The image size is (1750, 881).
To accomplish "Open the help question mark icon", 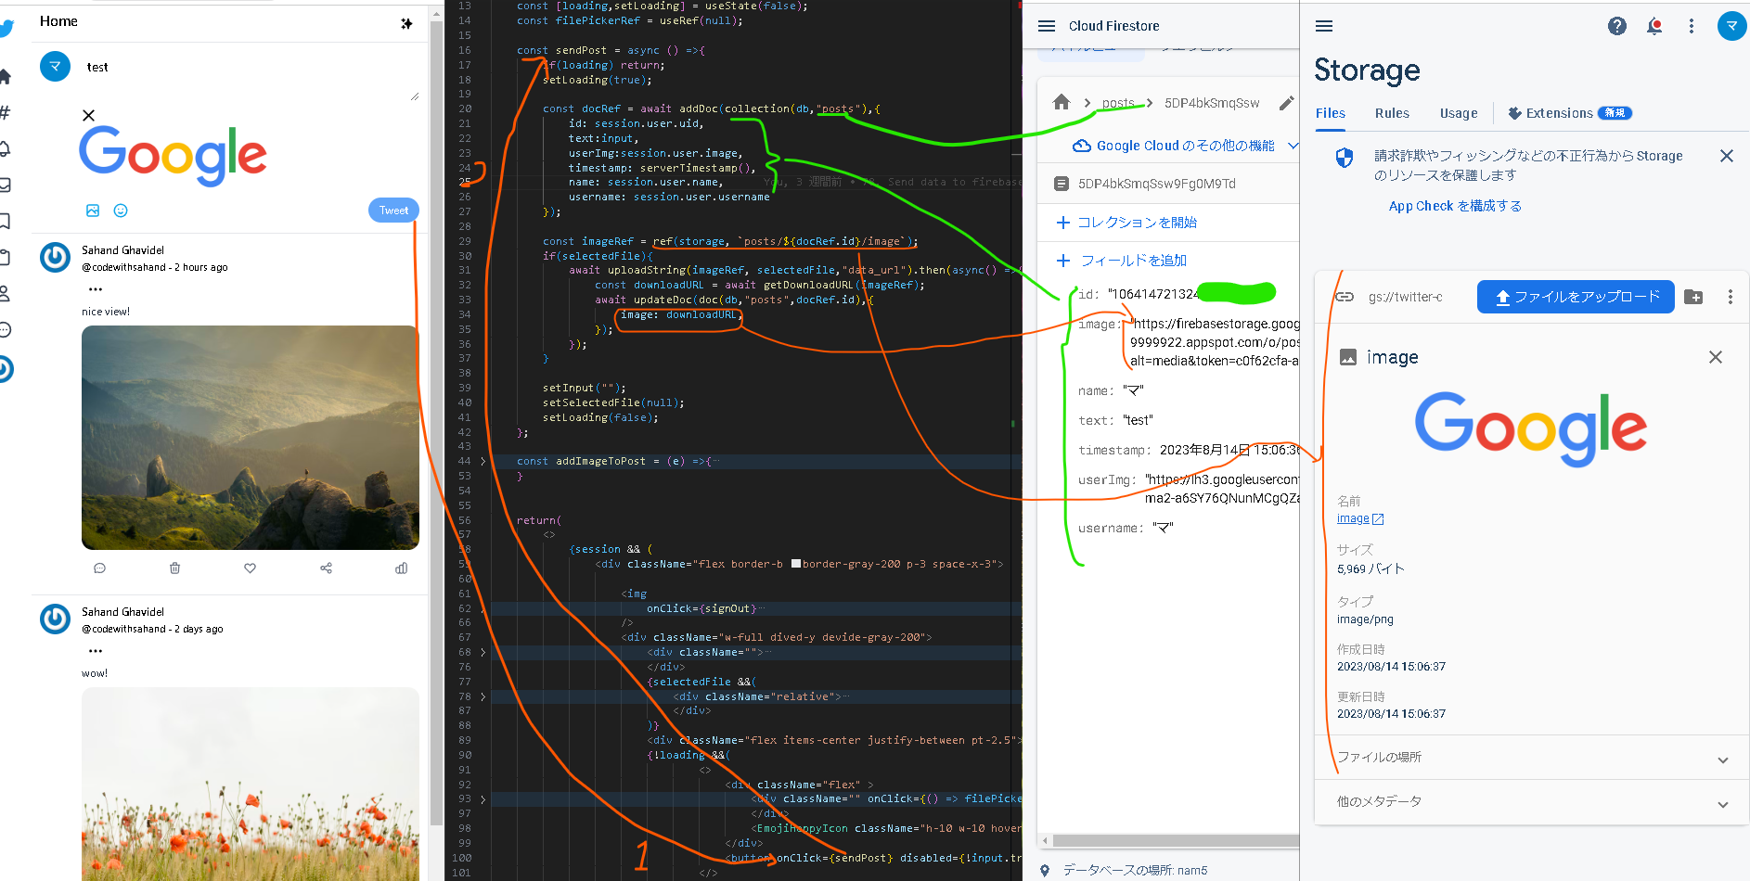I will (1617, 26).
